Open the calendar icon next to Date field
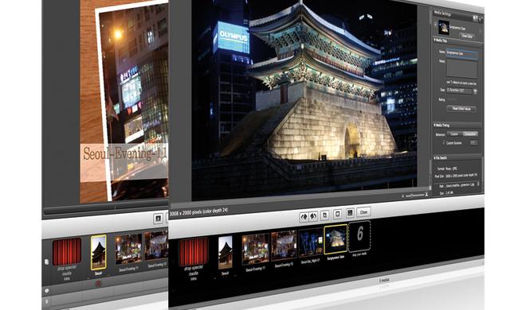The image size is (526, 310). click(x=475, y=91)
